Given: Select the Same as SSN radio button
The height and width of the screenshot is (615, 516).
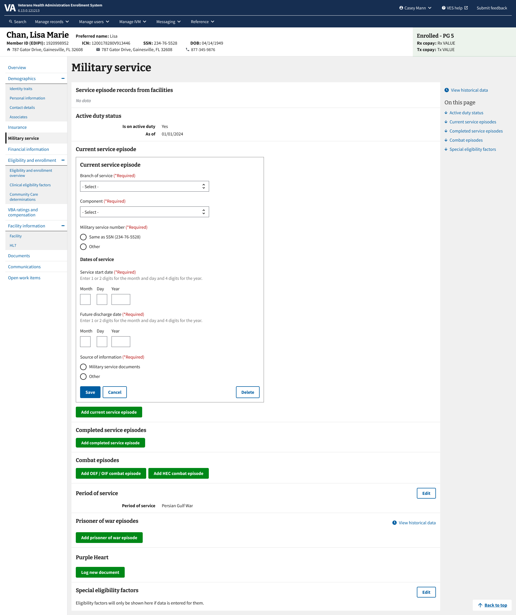Looking at the screenshot, I should [84, 237].
